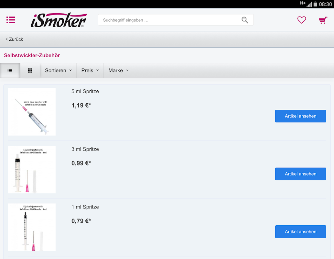The width and height of the screenshot is (334, 259).
Task: Tap the mobile signal strength icon
Action: click(309, 4)
